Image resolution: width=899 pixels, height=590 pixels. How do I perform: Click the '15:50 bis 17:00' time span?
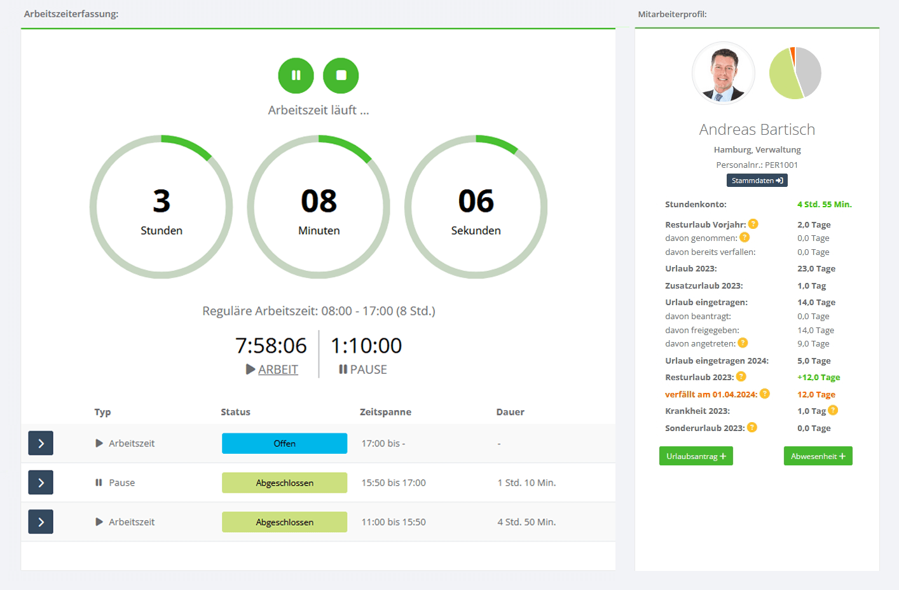394,483
